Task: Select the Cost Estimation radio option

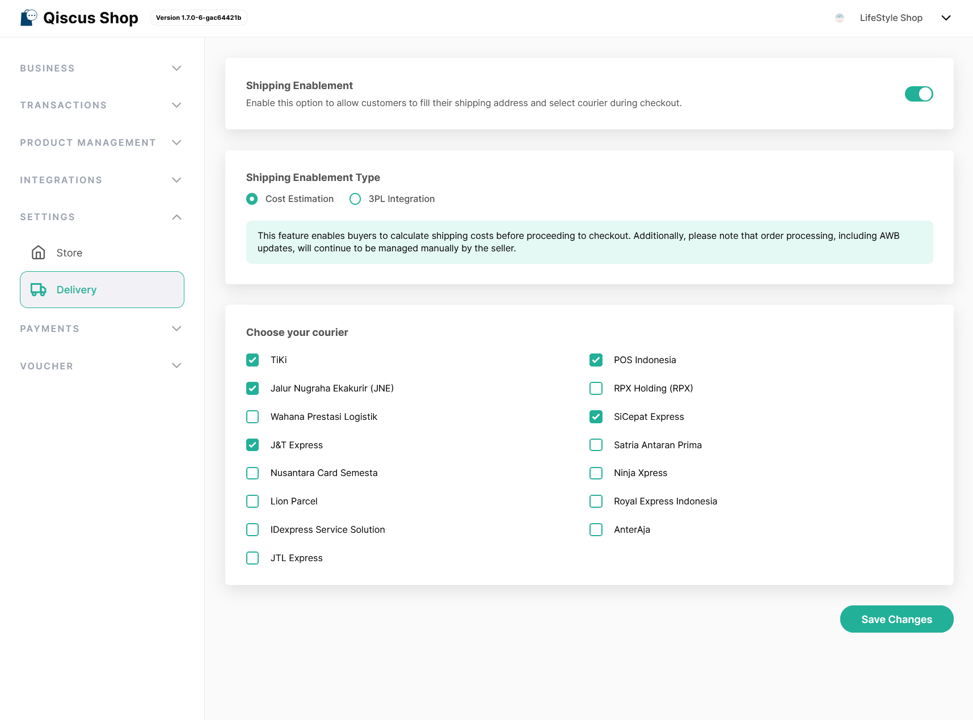Action: point(252,199)
